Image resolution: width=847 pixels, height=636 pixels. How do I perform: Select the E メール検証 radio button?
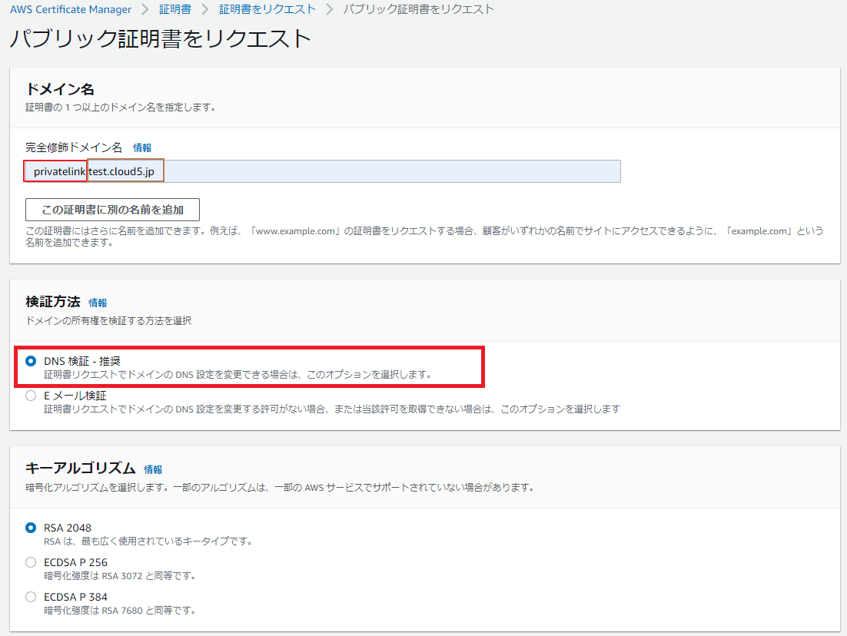click(31, 396)
